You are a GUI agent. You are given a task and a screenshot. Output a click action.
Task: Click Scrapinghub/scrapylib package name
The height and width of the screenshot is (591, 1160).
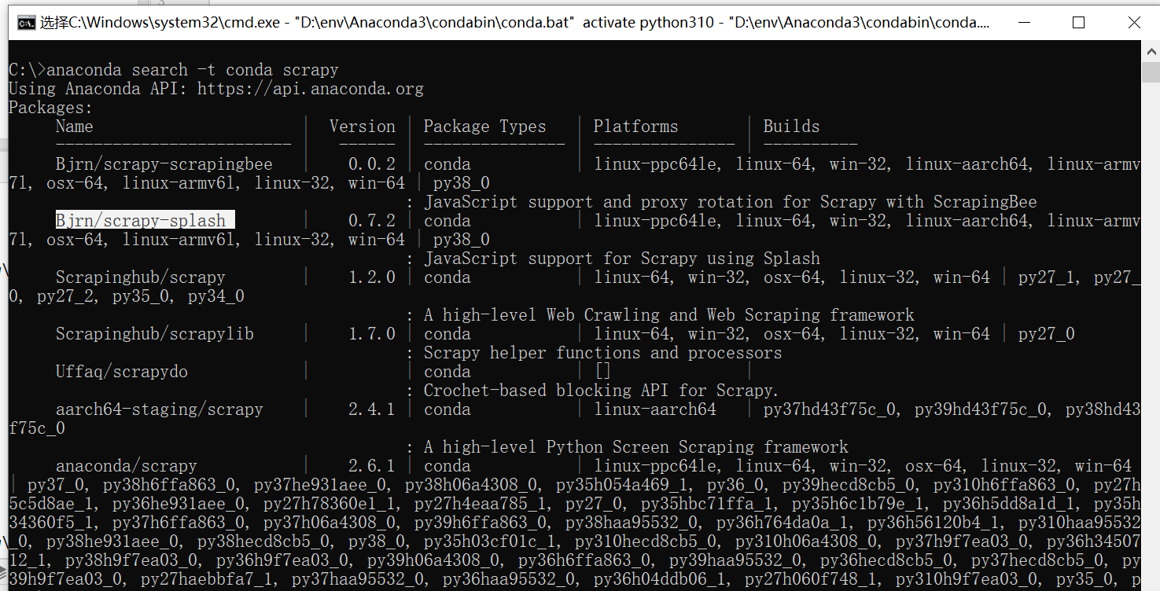(x=154, y=334)
